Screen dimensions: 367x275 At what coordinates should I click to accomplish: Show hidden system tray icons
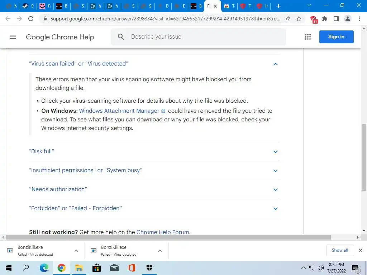tap(303, 268)
